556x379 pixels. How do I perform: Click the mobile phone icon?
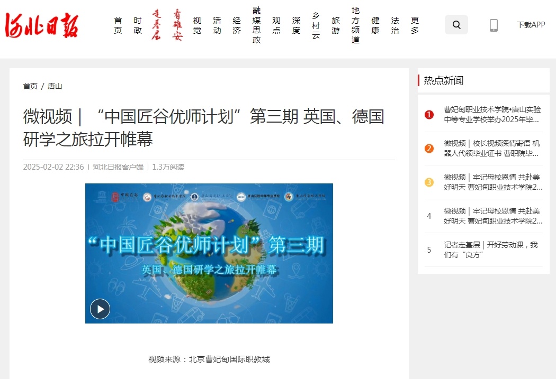[x=494, y=25]
